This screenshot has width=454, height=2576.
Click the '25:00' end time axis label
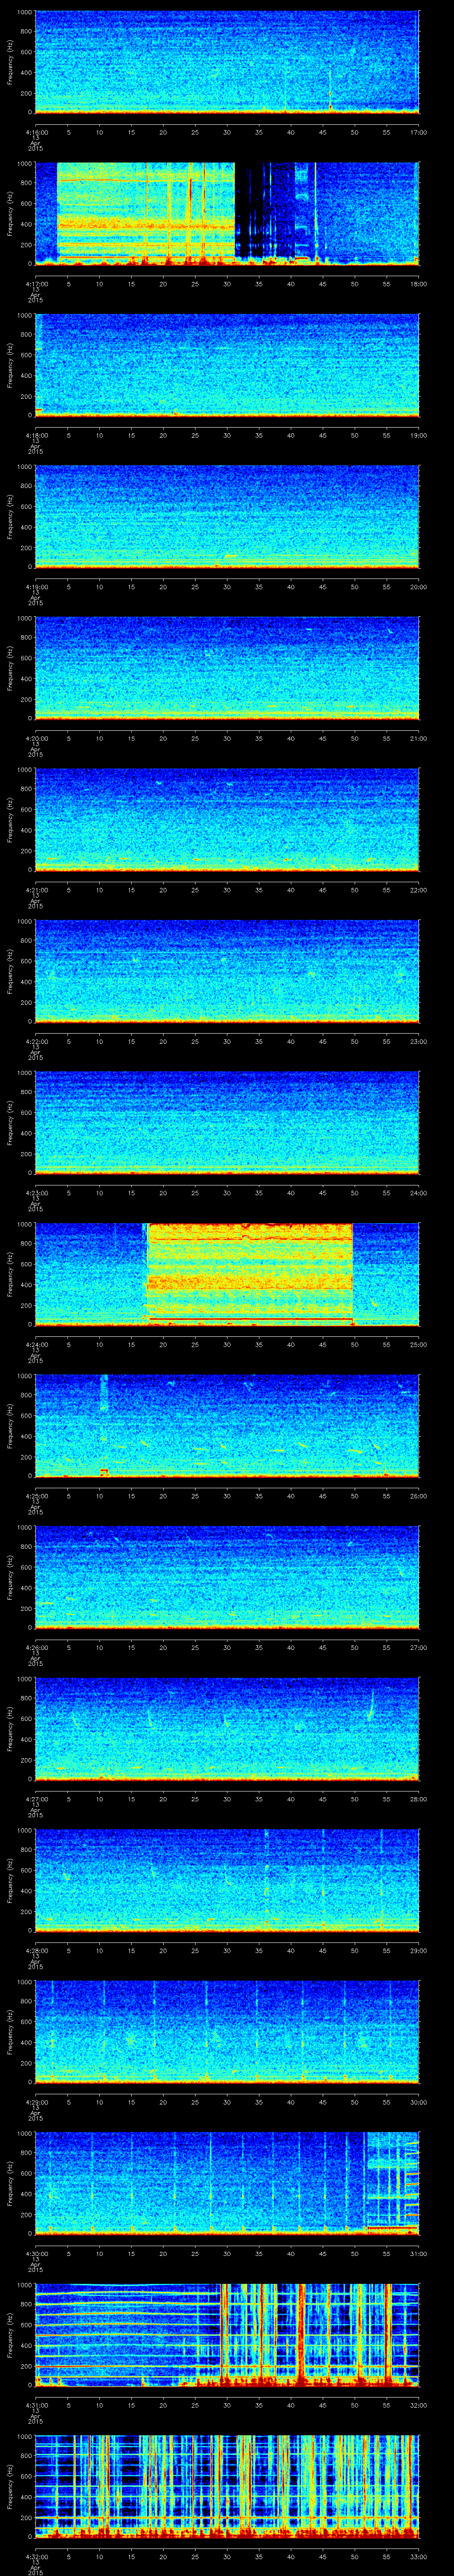[x=418, y=1344]
